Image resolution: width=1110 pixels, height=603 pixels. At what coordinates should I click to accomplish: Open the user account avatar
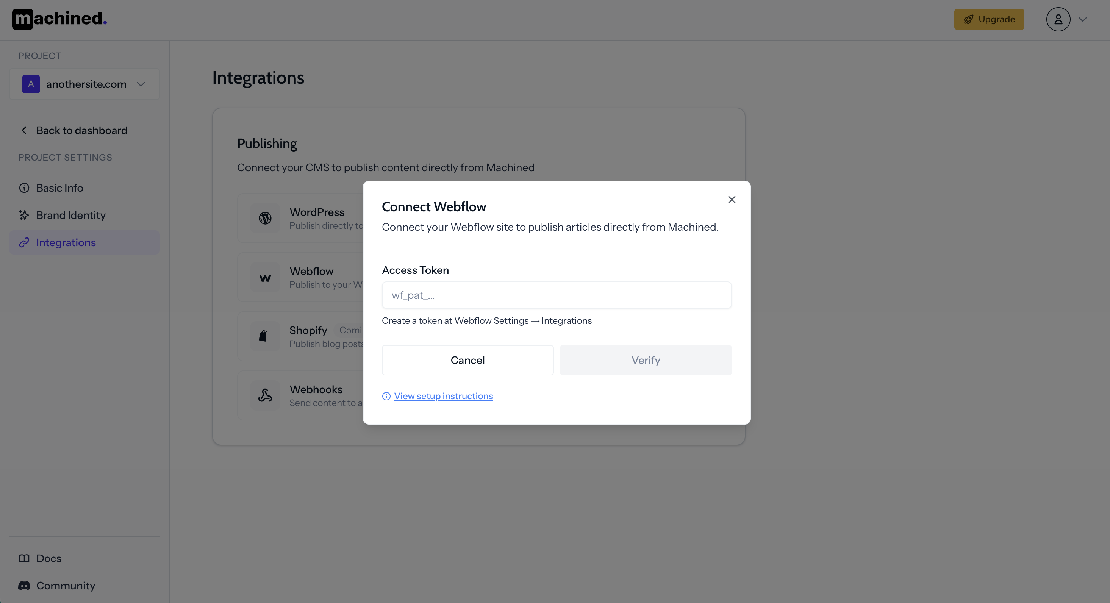[x=1058, y=19]
